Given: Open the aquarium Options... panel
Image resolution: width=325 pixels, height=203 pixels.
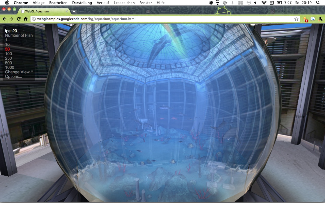Looking at the screenshot, I should (14, 76).
